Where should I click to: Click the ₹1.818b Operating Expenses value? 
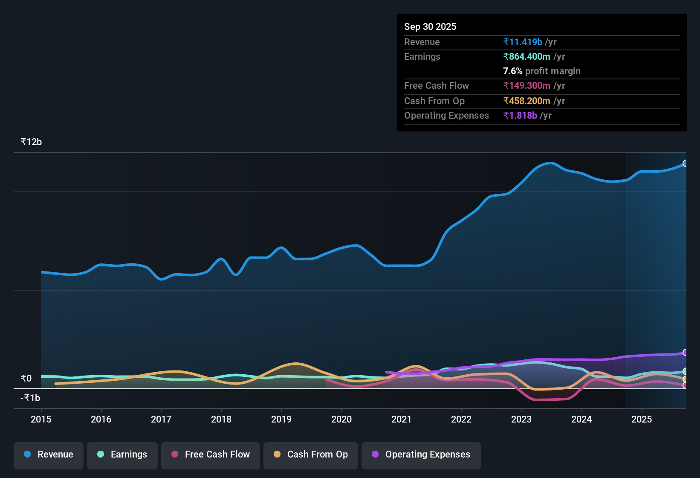pos(521,115)
